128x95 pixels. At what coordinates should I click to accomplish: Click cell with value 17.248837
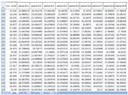pyautogui.click(x=62, y=21)
